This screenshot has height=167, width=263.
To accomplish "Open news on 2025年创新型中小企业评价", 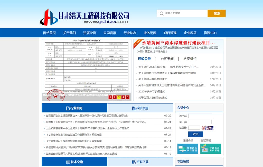I will point(96,122).
